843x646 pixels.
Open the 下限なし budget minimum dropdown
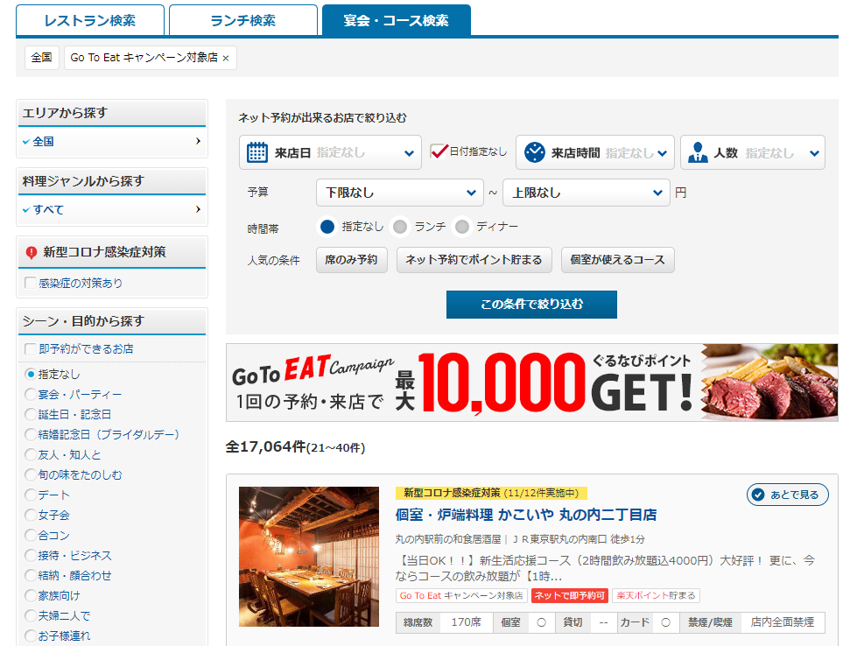click(x=400, y=193)
